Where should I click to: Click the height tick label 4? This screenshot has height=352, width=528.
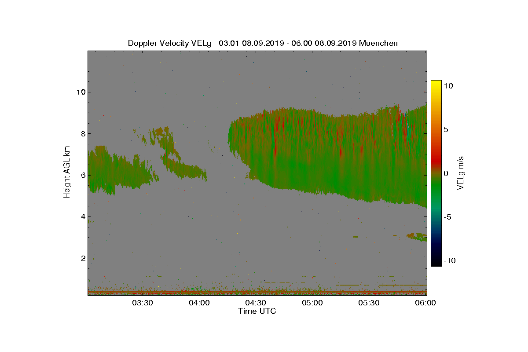(x=83, y=216)
